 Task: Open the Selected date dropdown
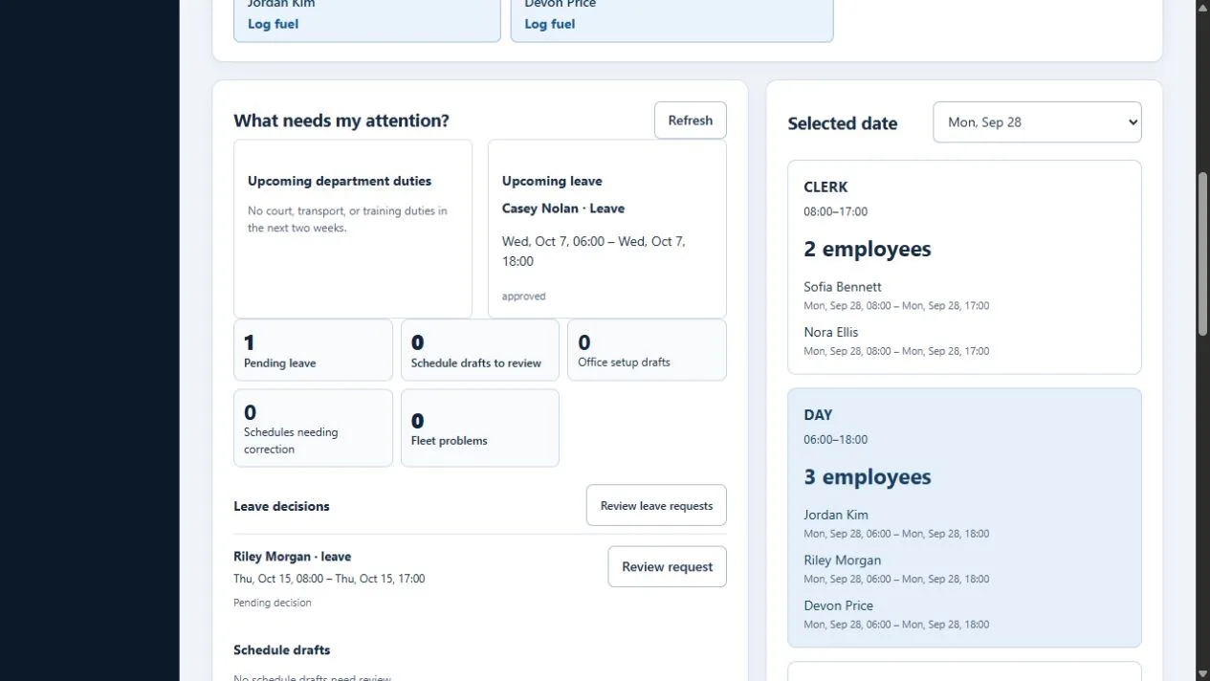click(x=1037, y=122)
